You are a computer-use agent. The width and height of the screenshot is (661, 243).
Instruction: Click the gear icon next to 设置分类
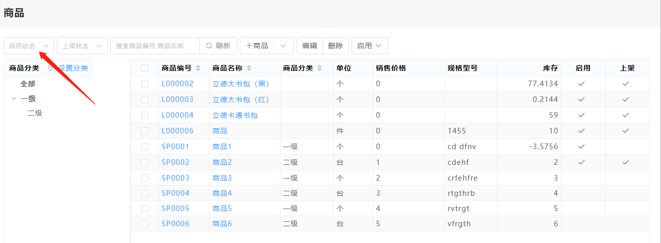pyautogui.click(x=51, y=68)
